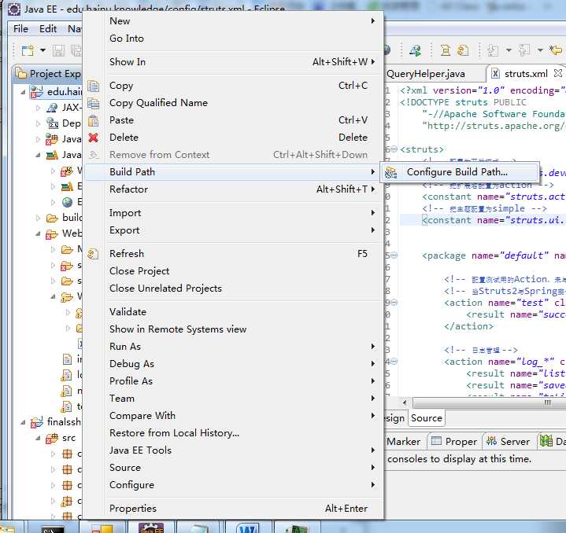
Task: Open the Source submenu
Action: (233, 468)
